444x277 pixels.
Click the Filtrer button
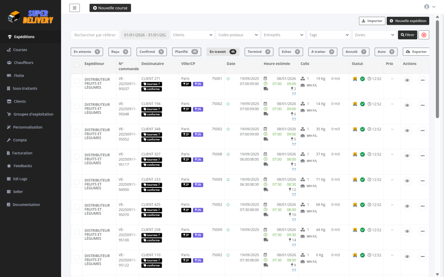[x=407, y=35]
